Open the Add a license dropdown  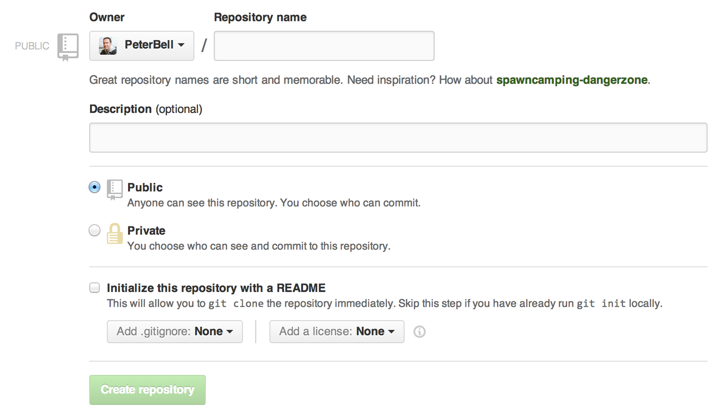click(x=337, y=331)
